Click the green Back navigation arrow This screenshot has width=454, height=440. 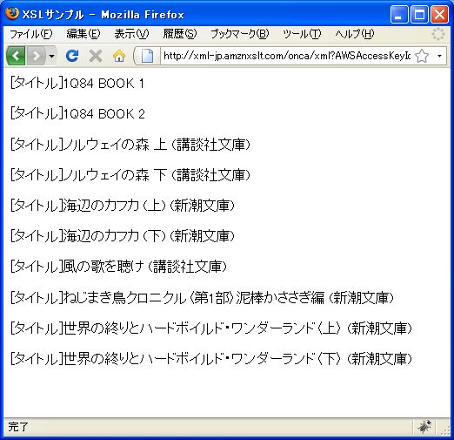(x=16, y=56)
